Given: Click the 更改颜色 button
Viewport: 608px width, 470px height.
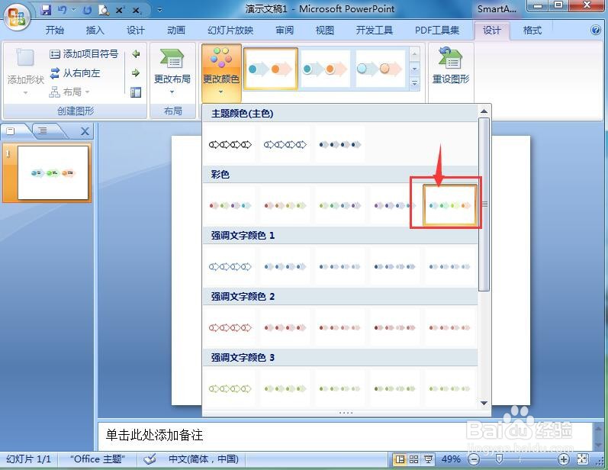Looking at the screenshot, I should (221, 72).
